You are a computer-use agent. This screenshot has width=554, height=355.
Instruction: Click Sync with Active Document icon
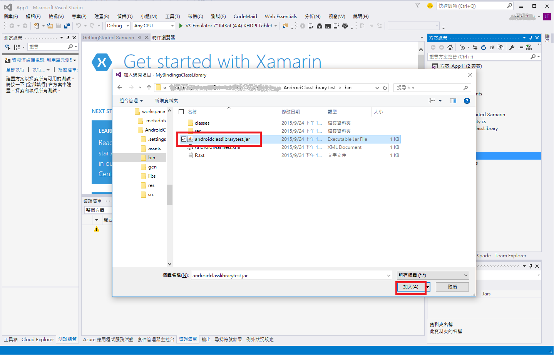point(475,47)
